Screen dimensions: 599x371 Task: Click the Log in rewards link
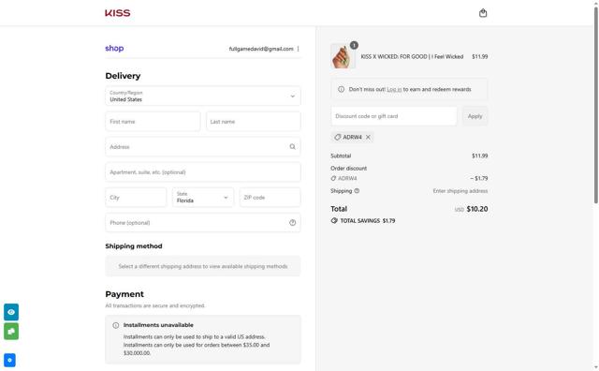[394, 89]
